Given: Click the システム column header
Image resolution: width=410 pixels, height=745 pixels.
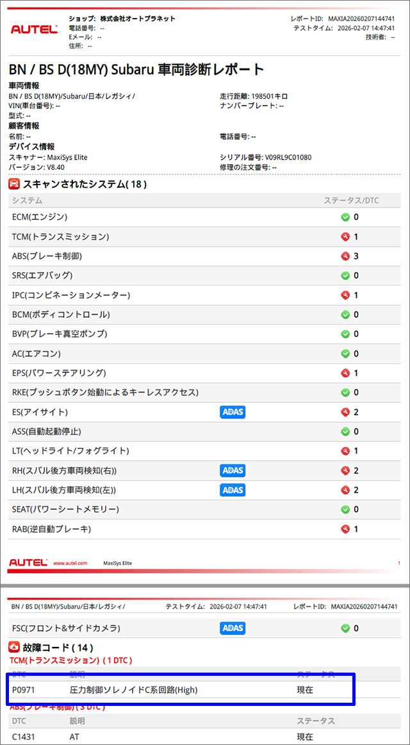Looking at the screenshot, I should point(27,201).
